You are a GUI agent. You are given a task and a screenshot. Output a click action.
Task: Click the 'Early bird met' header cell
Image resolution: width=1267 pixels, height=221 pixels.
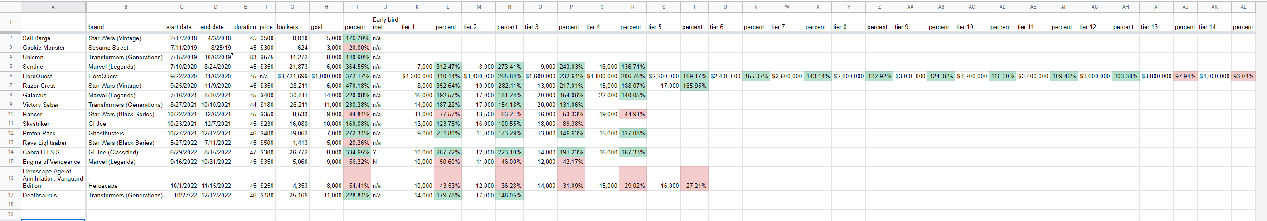coord(385,23)
